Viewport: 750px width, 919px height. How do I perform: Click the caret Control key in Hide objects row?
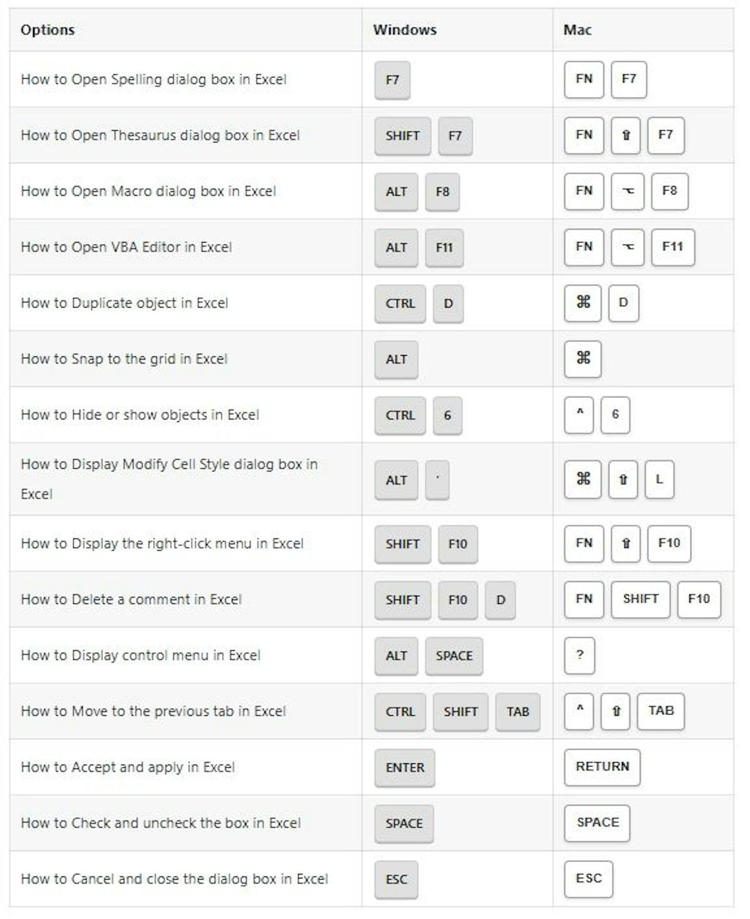pyautogui.click(x=579, y=414)
